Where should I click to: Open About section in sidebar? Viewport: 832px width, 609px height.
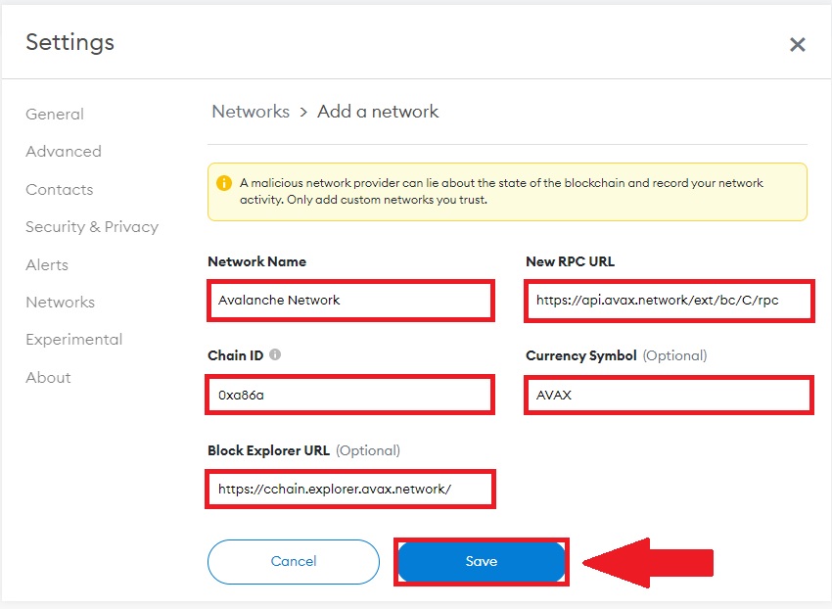[48, 378]
